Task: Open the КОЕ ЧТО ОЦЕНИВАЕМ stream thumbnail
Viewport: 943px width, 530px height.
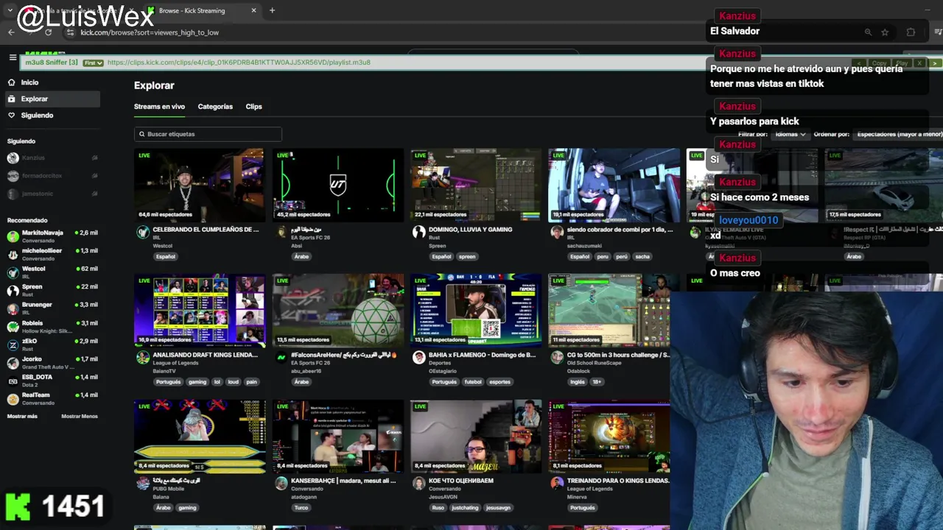Action: pyautogui.click(x=476, y=437)
